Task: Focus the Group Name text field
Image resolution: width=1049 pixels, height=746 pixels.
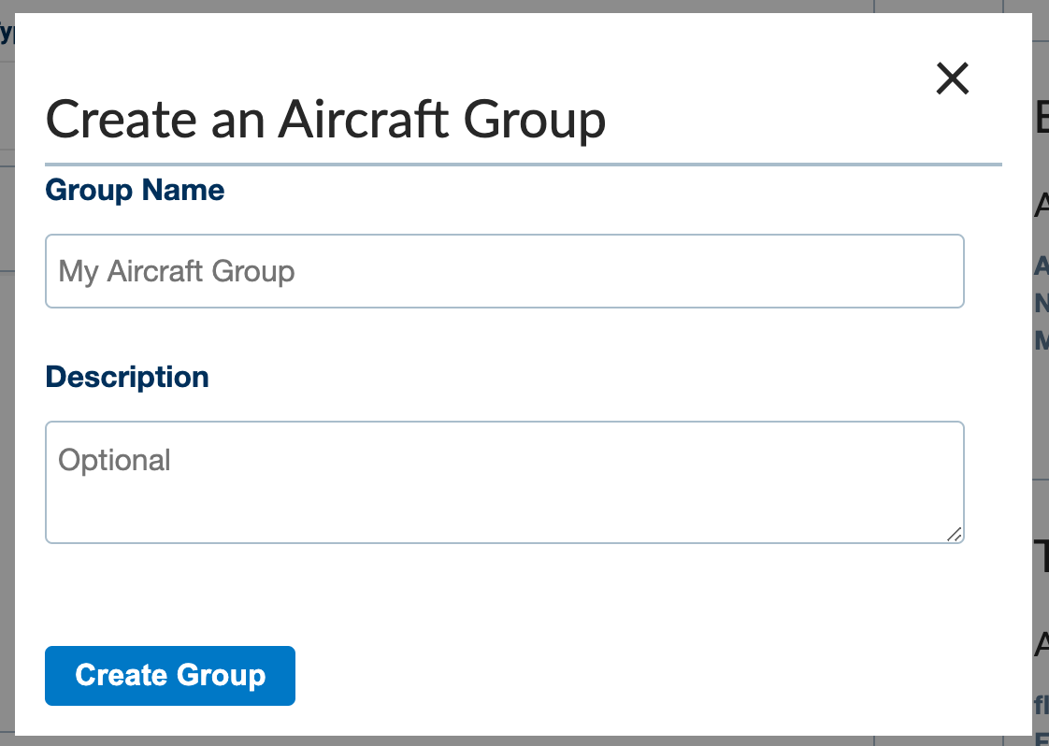Action: point(505,271)
